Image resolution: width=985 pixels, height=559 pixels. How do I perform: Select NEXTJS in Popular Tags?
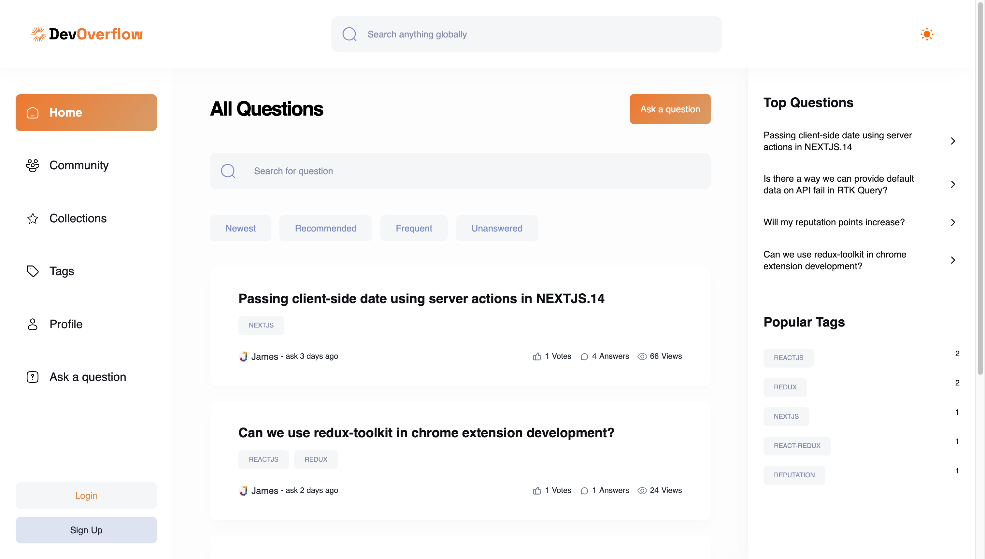786,416
